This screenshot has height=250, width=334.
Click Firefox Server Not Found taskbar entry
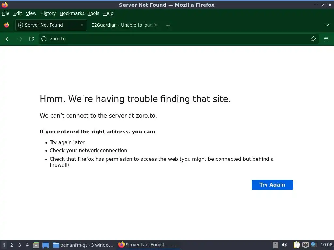point(148,245)
